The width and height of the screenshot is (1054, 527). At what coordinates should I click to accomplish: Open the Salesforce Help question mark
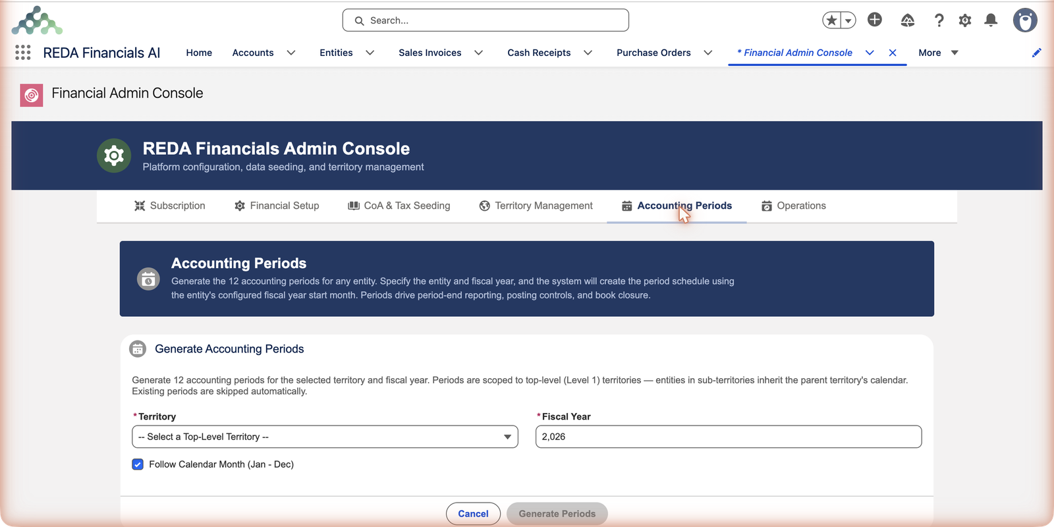(939, 20)
